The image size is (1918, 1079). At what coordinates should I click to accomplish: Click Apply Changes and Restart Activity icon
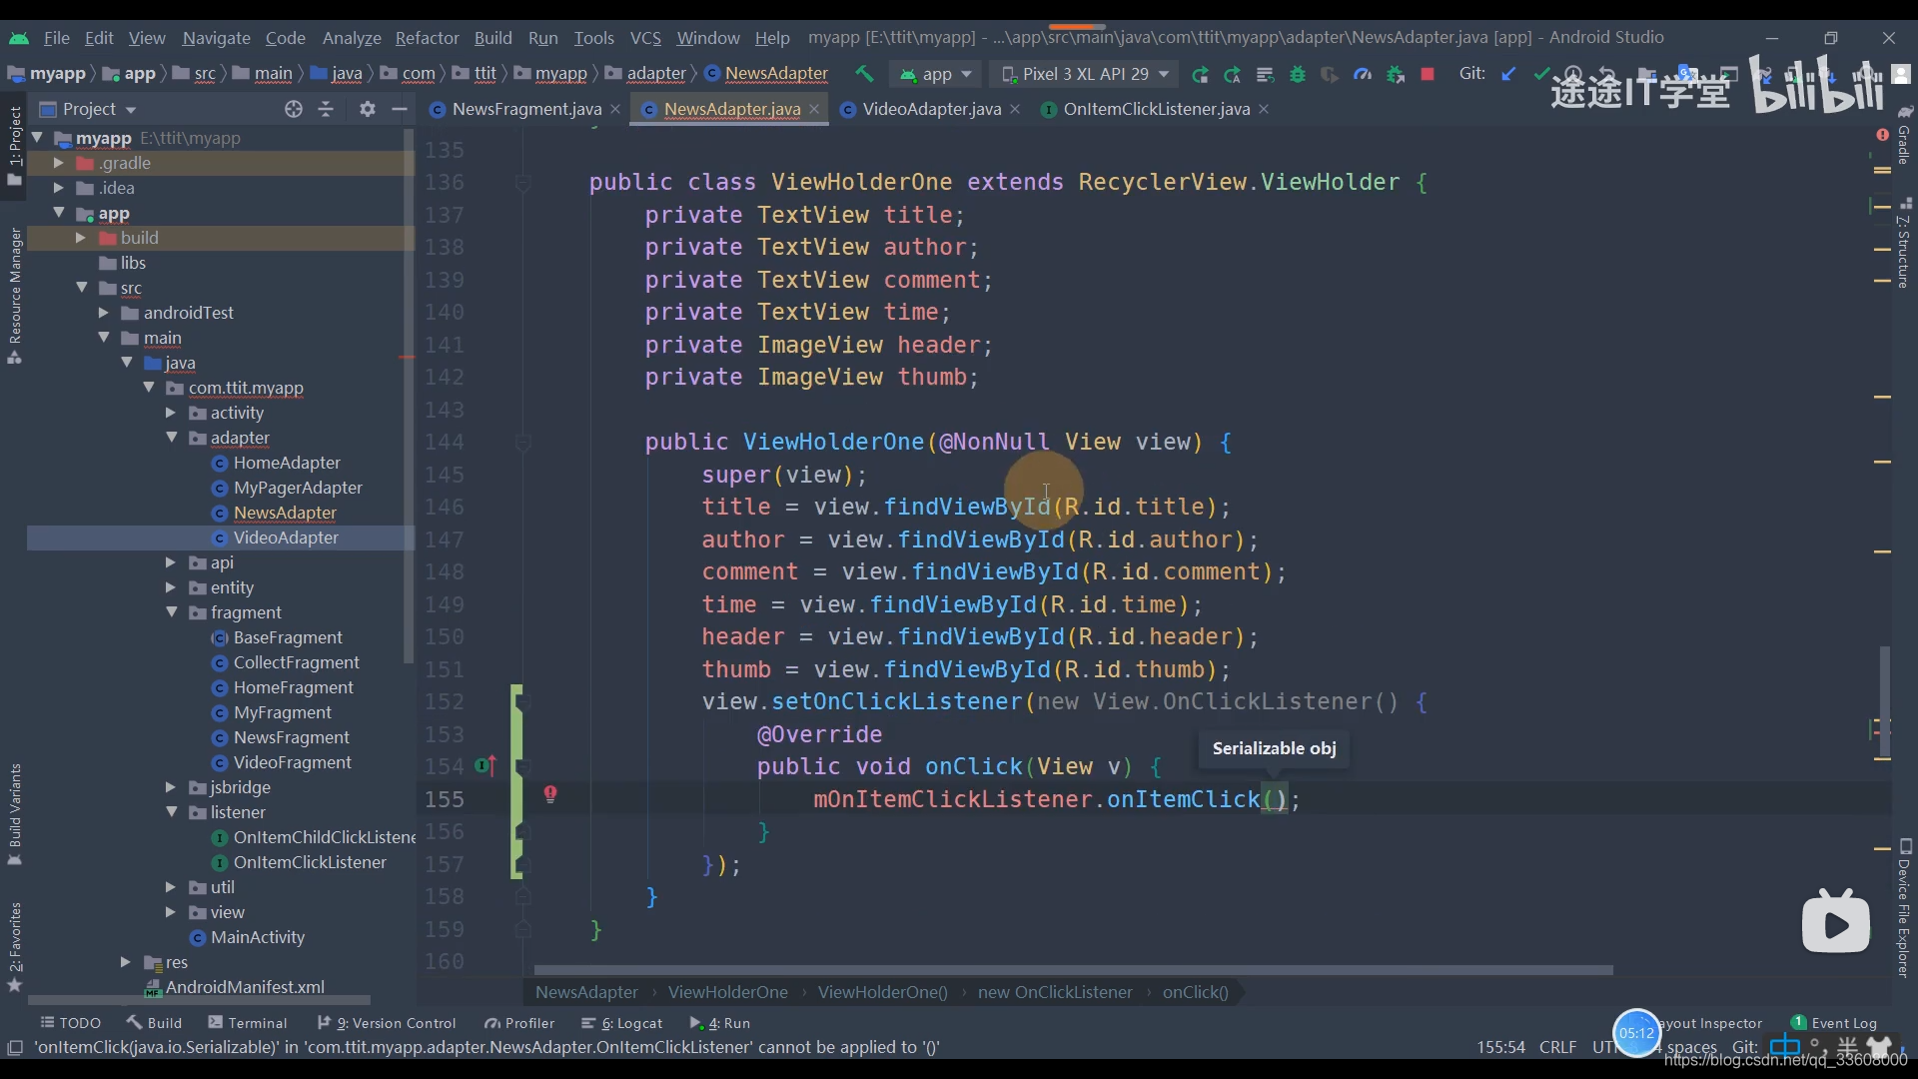tap(1233, 74)
